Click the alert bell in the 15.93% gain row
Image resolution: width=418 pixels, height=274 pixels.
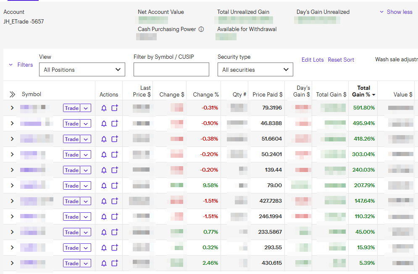pos(104,248)
